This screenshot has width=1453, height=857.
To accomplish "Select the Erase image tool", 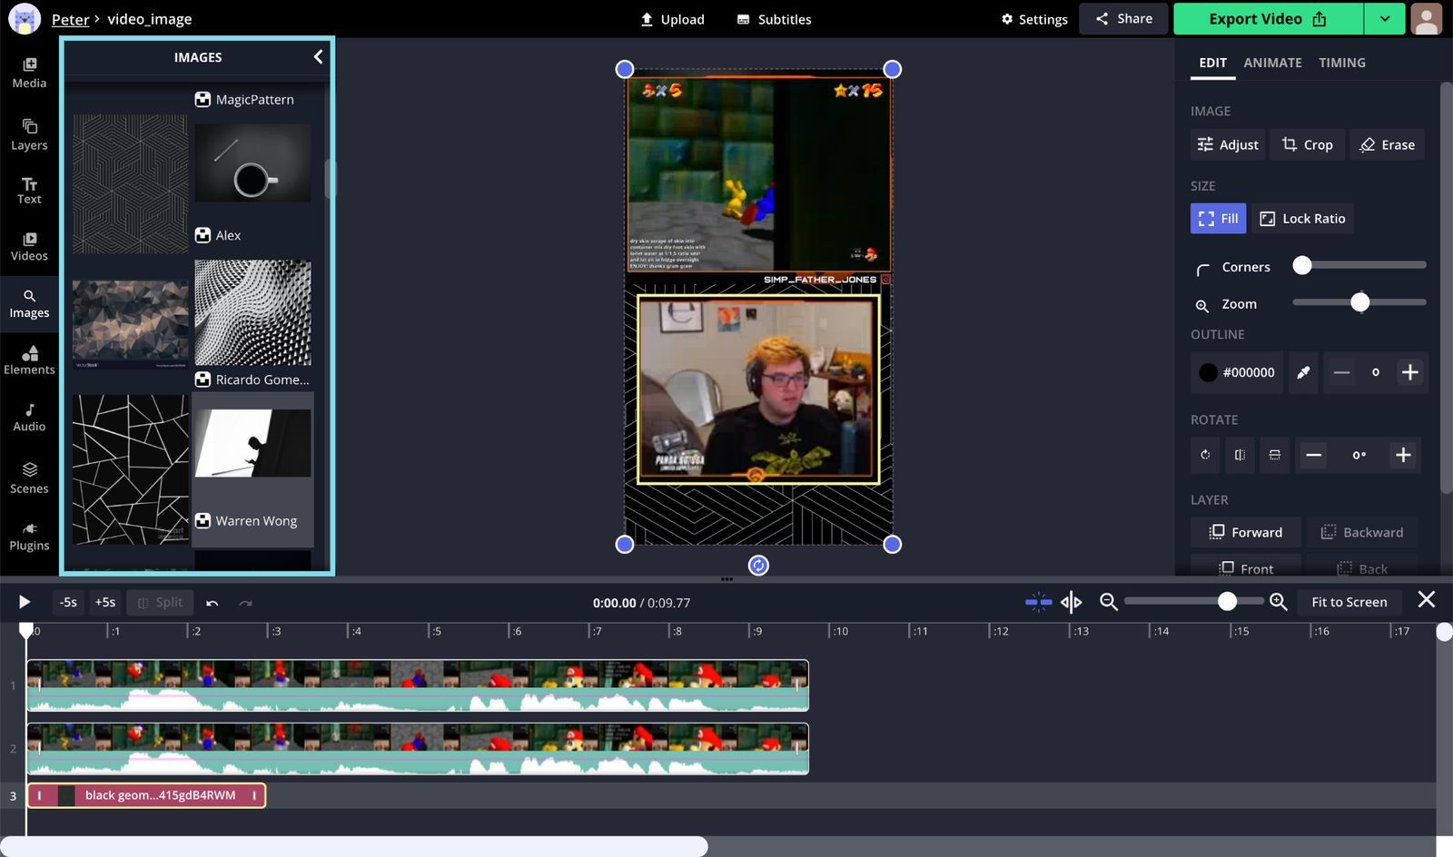I will tap(1387, 144).
